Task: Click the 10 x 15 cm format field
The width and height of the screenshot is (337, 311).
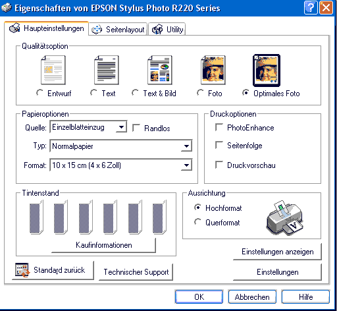Action: tap(121, 165)
